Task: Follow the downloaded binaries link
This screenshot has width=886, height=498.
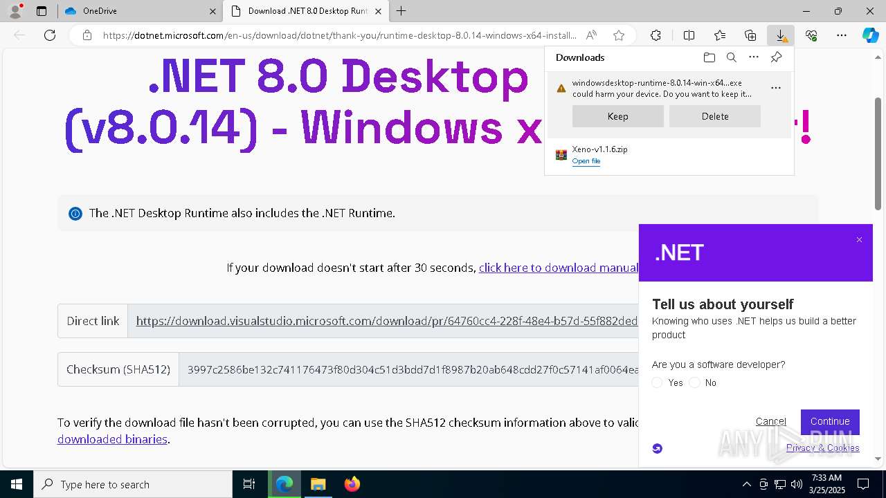Action: coord(112,439)
